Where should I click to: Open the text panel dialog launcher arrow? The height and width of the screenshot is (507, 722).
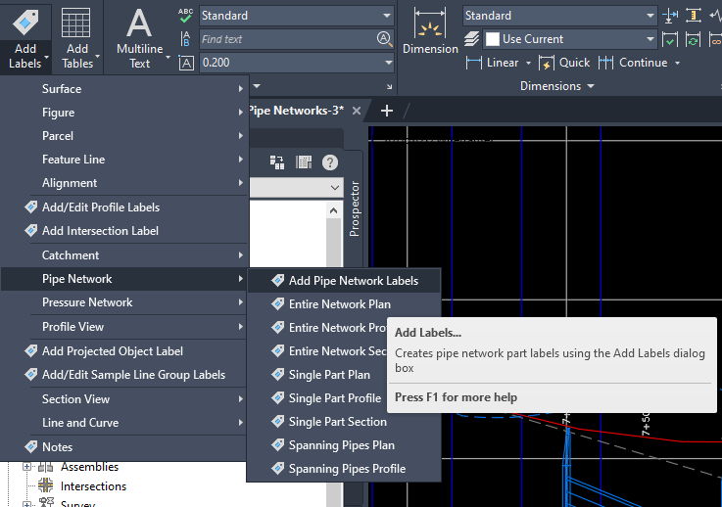pyautogui.click(x=389, y=86)
